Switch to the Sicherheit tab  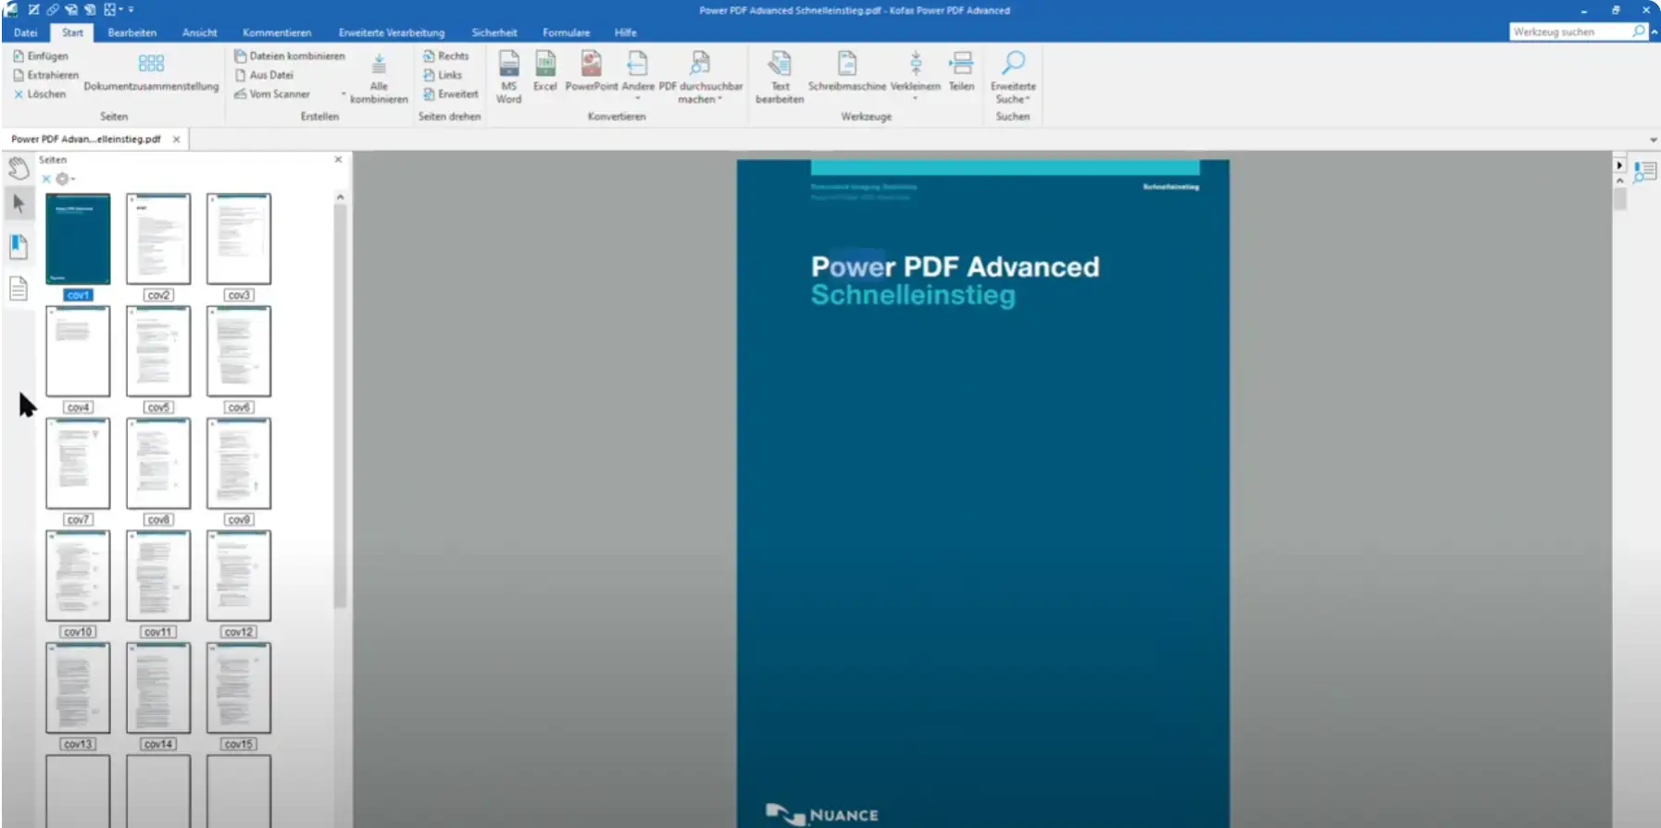click(x=494, y=32)
